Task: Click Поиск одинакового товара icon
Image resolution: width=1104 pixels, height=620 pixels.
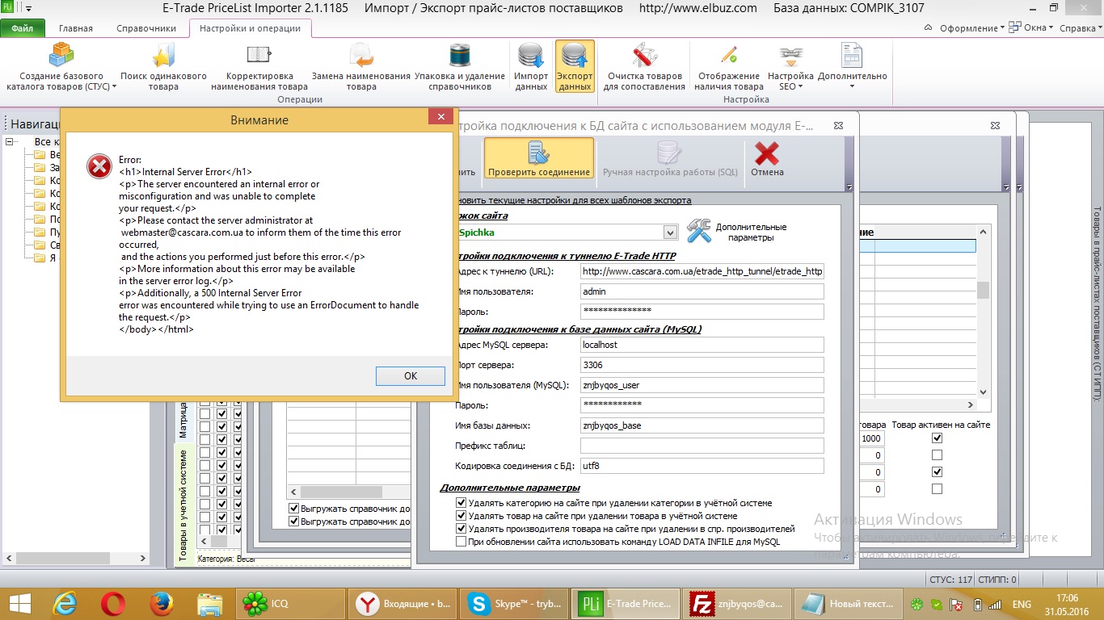Action: click(x=163, y=66)
